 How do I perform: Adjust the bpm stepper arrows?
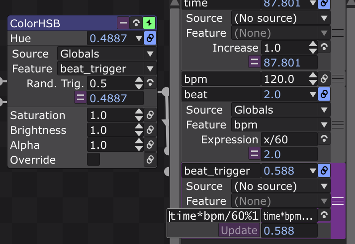[313, 79]
